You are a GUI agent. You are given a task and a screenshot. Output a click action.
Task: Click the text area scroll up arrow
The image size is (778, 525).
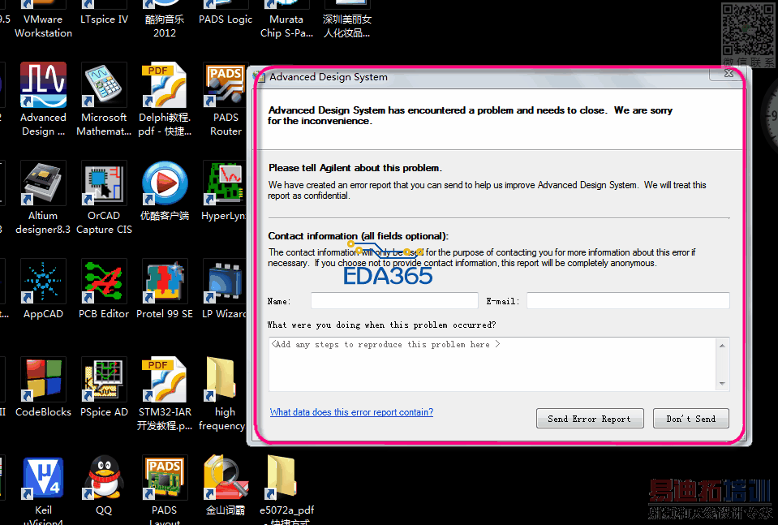(x=722, y=346)
